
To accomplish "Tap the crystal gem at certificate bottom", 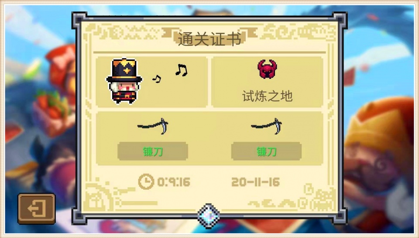I will (x=209, y=216).
